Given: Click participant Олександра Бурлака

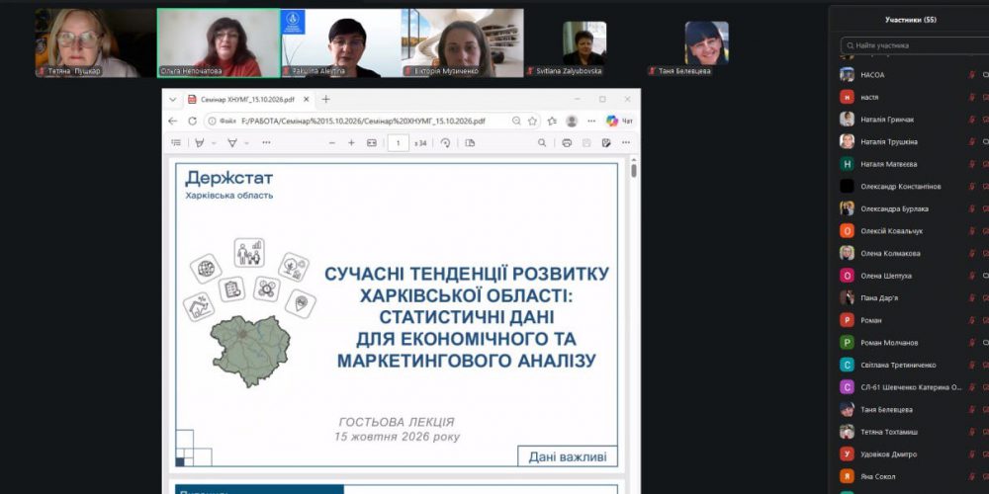Looking at the screenshot, I should coord(913,208).
